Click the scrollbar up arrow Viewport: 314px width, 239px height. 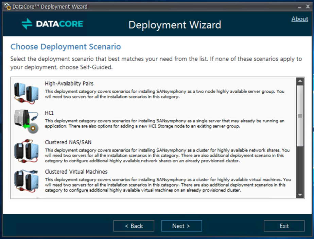coord(300,81)
